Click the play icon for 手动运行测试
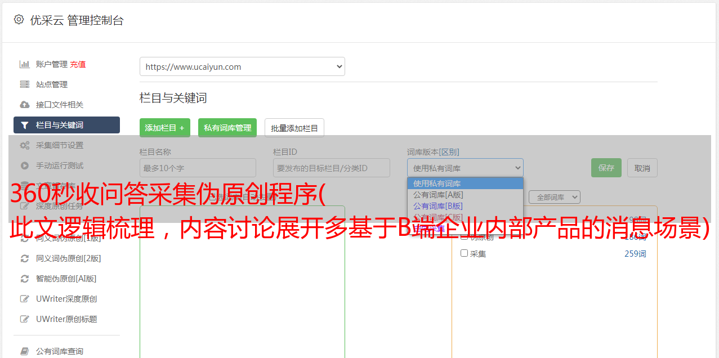The width and height of the screenshot is (719, 358). pos(25,165)
